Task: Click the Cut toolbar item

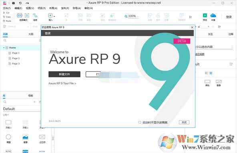Action: tap(6, 13)
